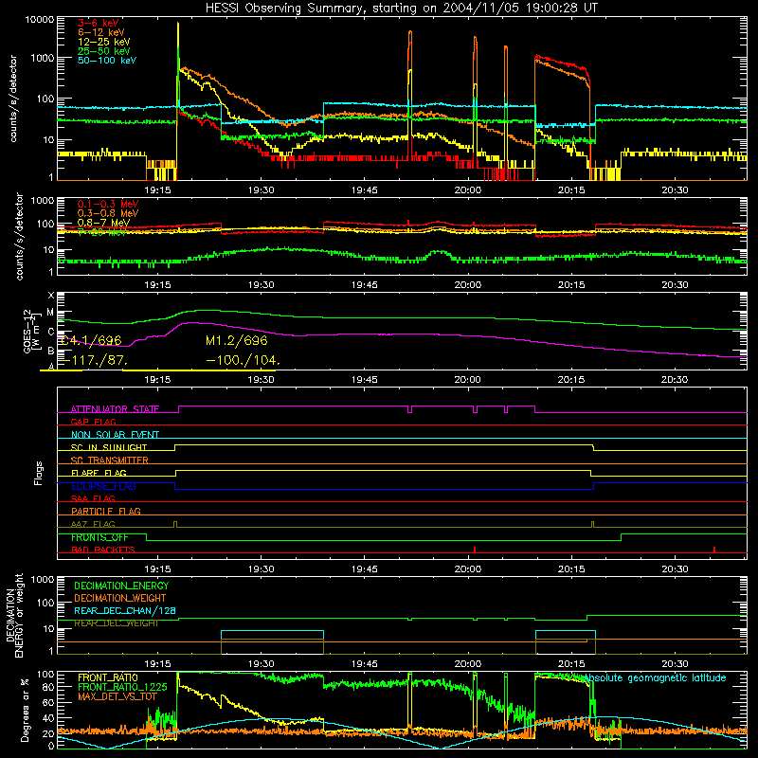Select the "PARTICLE_FLAG" label
Viewport: 758px width, 758px height.
[106, 511]
